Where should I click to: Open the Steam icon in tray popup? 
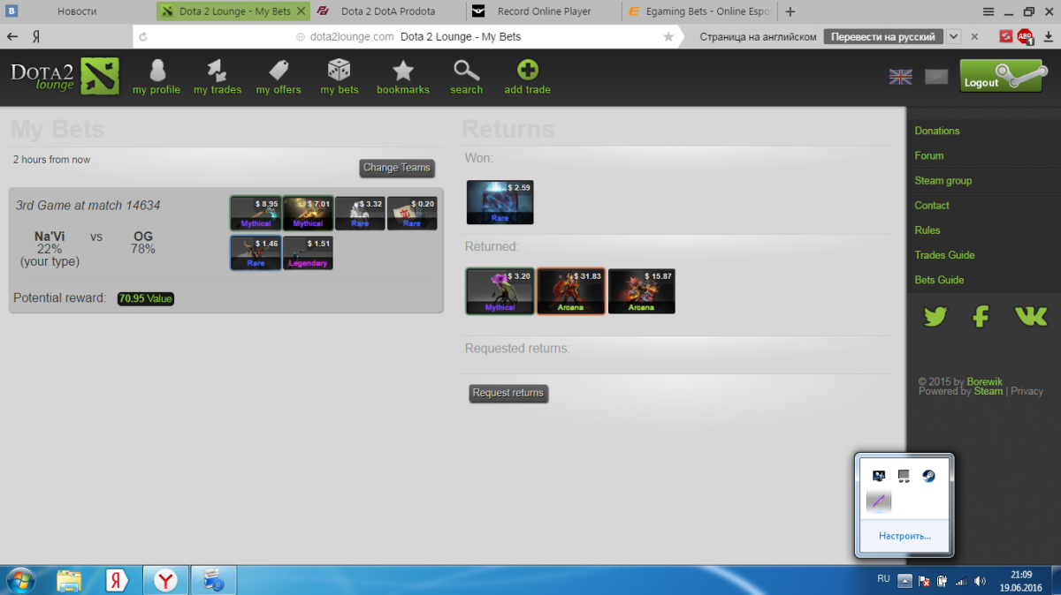[x=928, y=476]
